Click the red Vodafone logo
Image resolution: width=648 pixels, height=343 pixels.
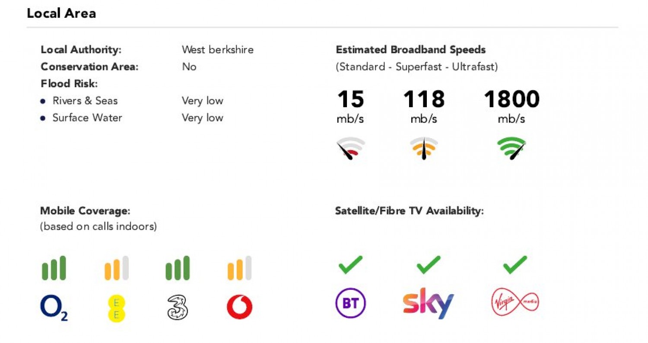tap(239, 307)
